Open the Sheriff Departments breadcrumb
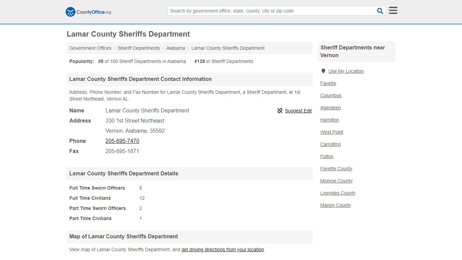Viewport: 462px width, 260px height. pyautogui.click(x=139, y=48)
